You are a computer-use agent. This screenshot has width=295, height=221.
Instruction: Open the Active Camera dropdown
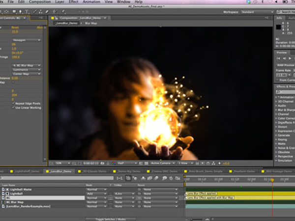(163, 164)
